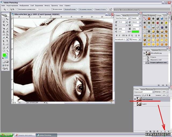This screenshot has width=172, height=137.
Task: Click the Jump to ImageReady icon
Action: pos(5,69)
